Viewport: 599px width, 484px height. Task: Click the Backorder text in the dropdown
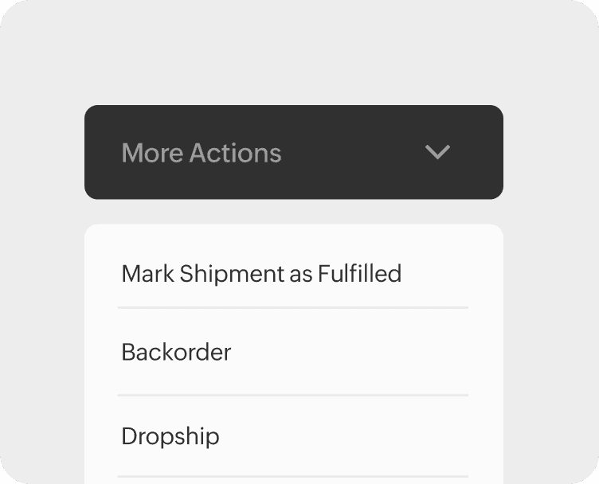point(176,352)
